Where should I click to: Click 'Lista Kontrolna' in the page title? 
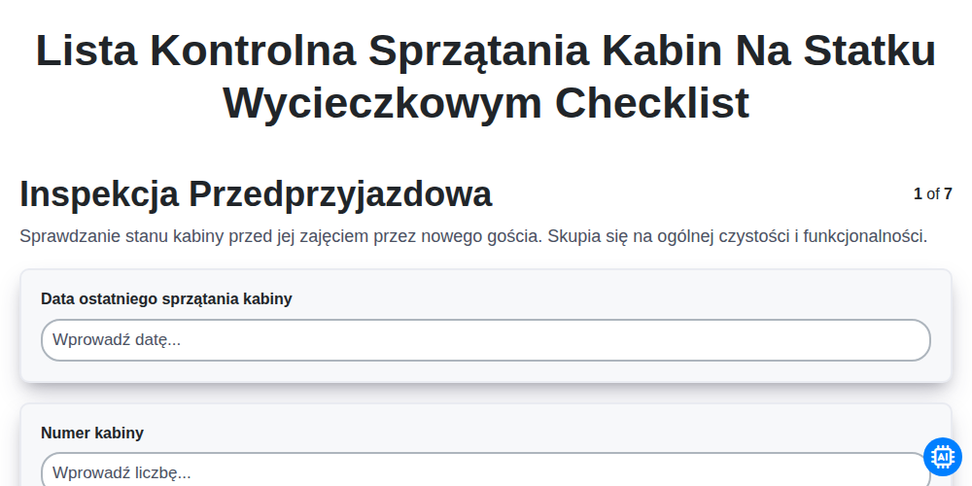[196, 51]
